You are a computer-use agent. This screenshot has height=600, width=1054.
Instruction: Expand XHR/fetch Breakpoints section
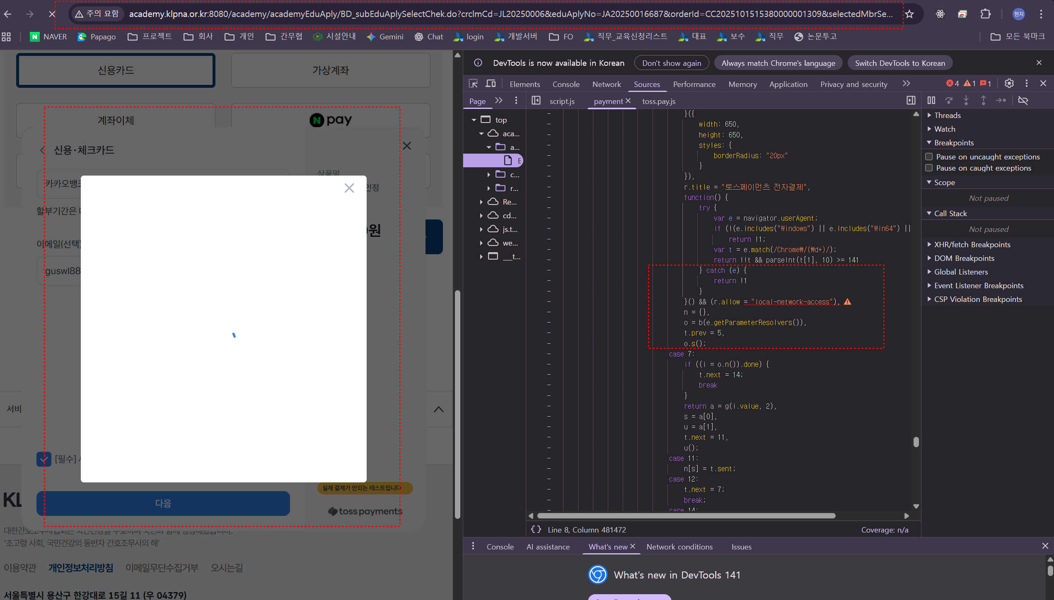coord(972,245)
